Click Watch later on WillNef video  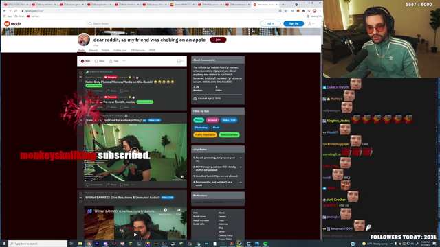pos(165,211)
